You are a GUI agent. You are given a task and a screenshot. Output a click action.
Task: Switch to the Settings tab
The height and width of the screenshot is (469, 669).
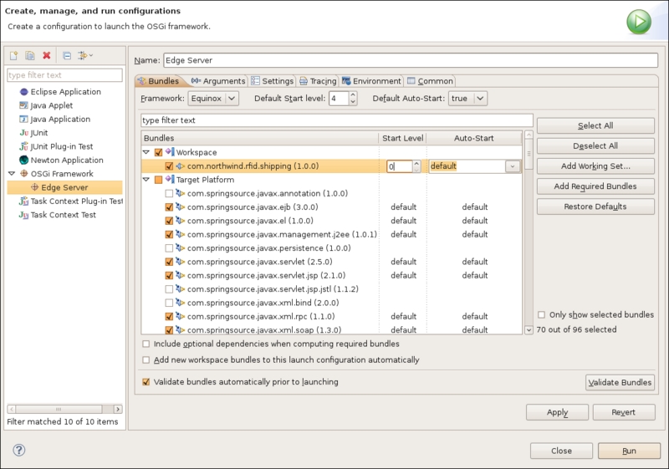tap(273, 81)
